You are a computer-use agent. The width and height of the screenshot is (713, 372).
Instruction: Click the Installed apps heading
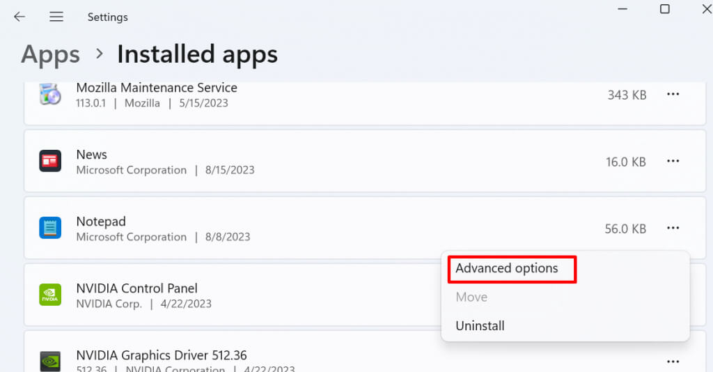pyautogui.click(x=197, y=54)
